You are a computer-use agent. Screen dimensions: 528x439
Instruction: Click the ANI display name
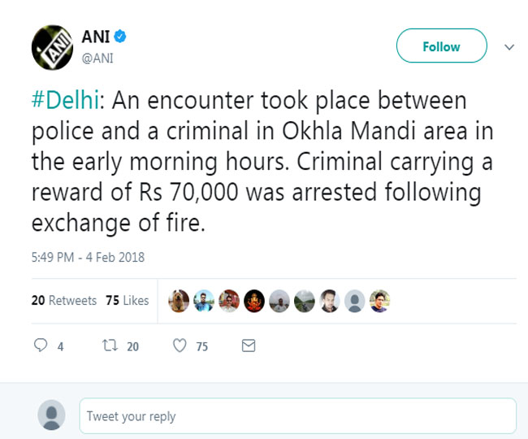pyautogui.click(x=96, y=37)
